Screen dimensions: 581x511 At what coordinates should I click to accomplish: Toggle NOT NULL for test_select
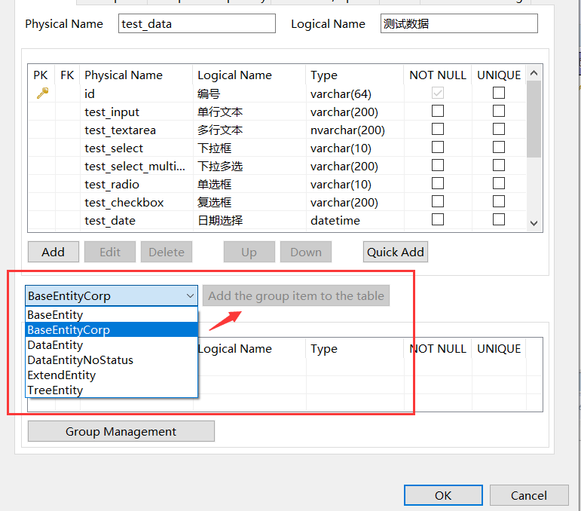point(438,147)
